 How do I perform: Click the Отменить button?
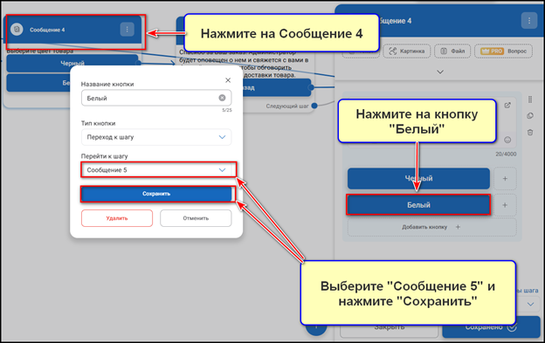pyautogui.click(x=196, y=218)
